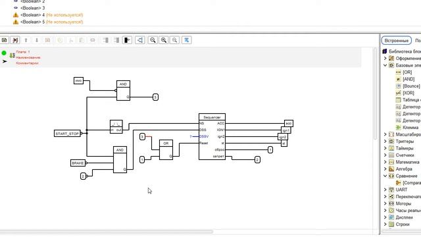The width and height of the screenshot is (421, 237).
Task: Select the [AND] block in library
Action: 409,79
